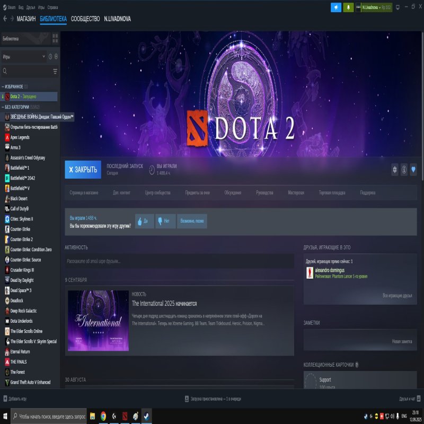Open the library filter options icon
This screenshot has height=424, width=424.
pyautogui.click(x=55, y=70)
